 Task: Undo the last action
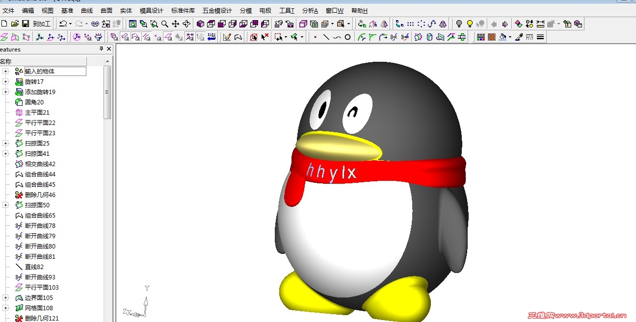[x=63, y=24]
